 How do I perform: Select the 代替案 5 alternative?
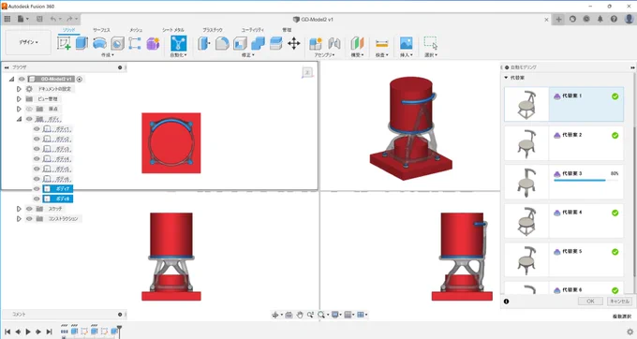click(x=564, y=259)
